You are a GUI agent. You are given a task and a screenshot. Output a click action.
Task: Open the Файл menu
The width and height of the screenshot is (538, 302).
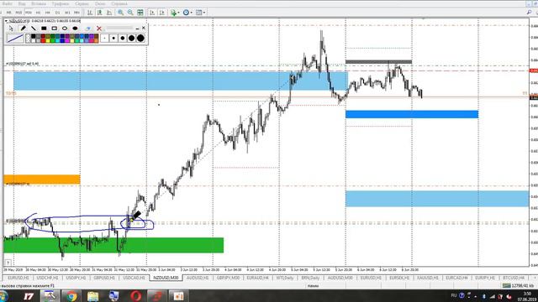[x=8, y=3]
